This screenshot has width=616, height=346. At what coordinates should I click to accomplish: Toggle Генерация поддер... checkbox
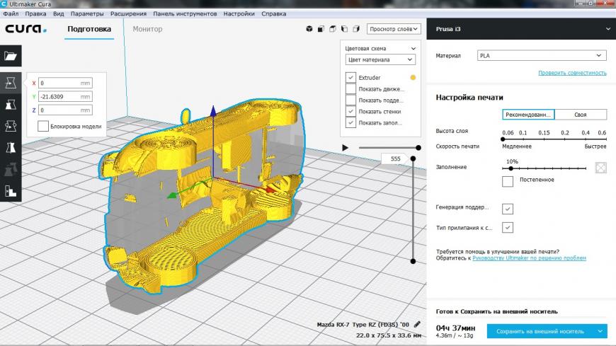(508, 209)
